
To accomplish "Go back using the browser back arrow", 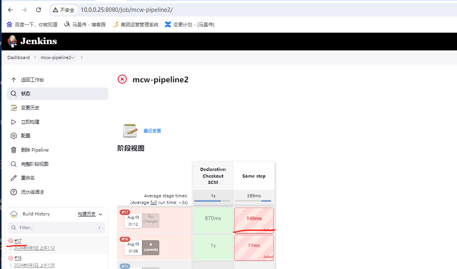I will [11, 10].
